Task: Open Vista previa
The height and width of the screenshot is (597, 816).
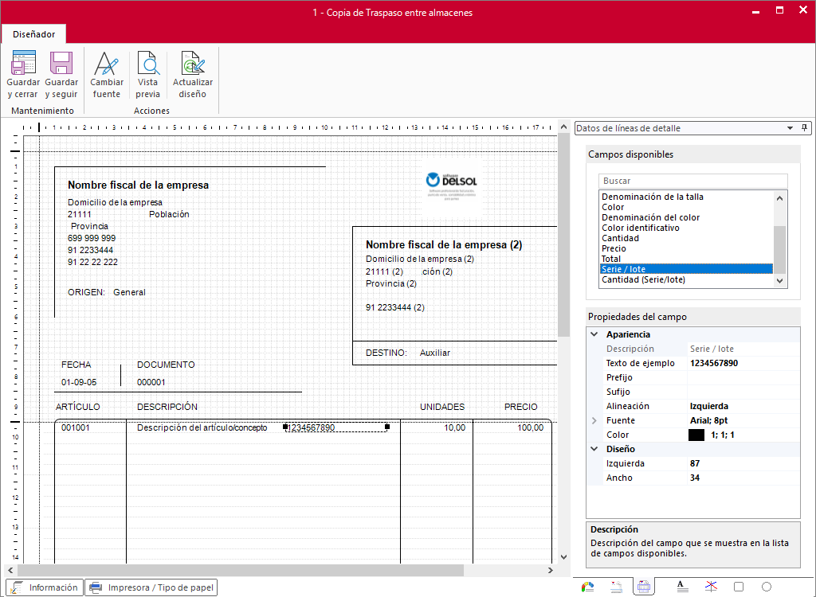Action: coord(147,74)
